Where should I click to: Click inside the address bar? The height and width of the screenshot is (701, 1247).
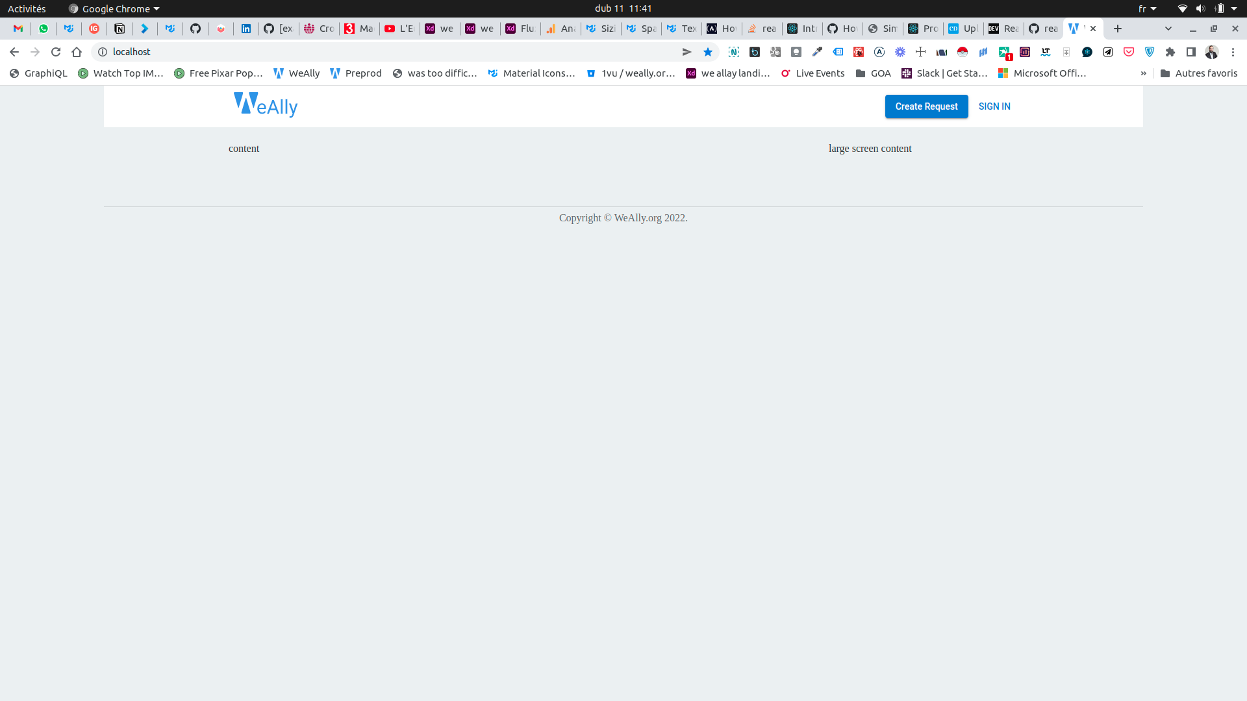[260, 52]
